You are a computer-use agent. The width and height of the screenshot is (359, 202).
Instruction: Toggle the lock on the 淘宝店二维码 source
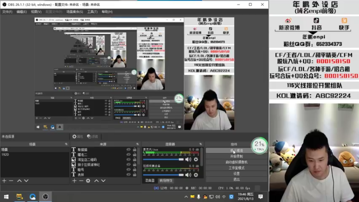(x=135, y=160)
